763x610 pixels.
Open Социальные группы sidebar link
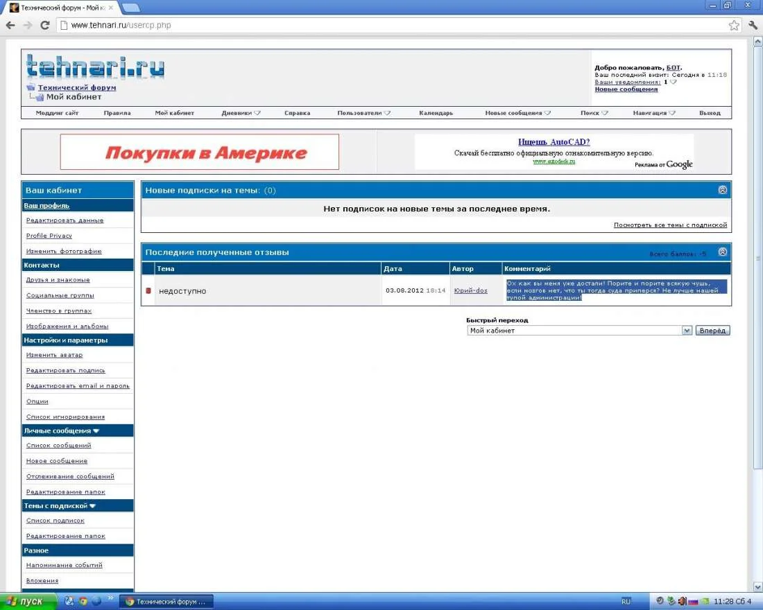tap(60, 296)
